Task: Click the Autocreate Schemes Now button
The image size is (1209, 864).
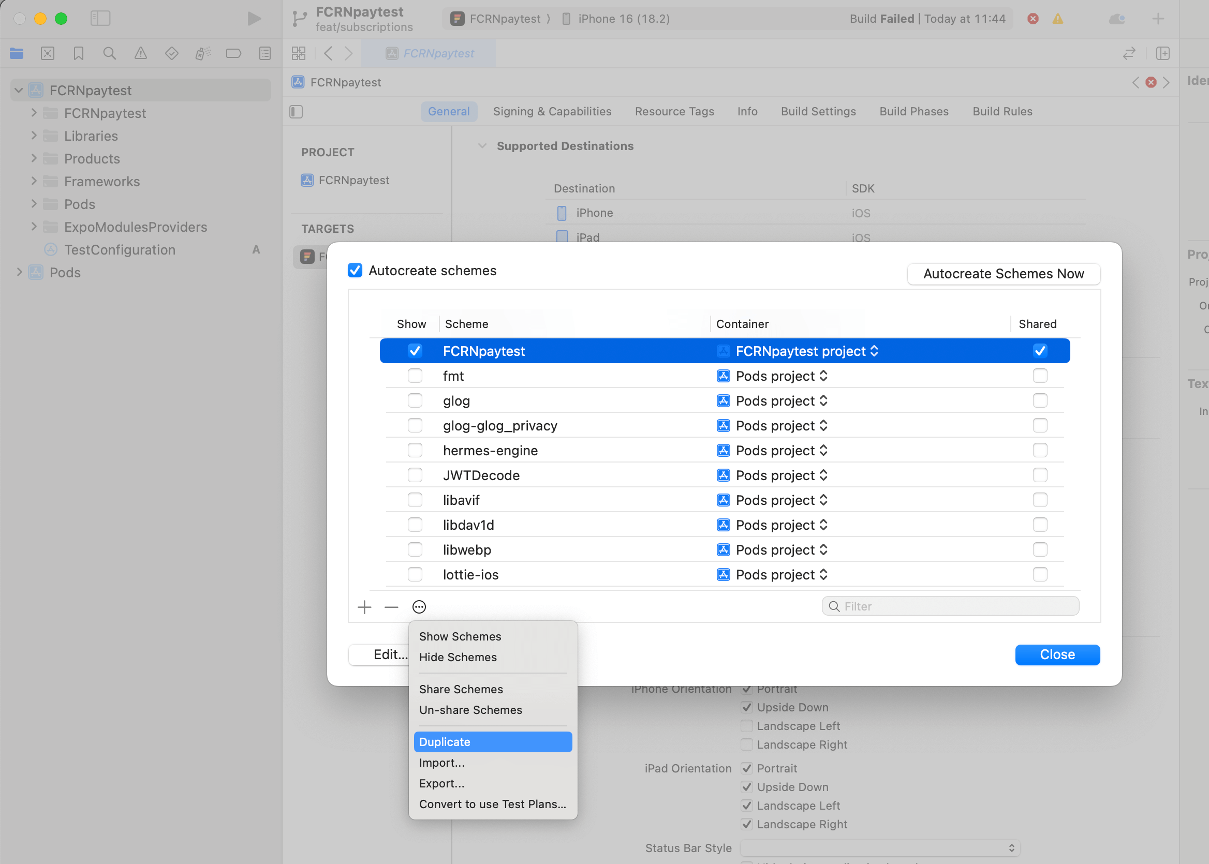Action: tap(1002, 274)
